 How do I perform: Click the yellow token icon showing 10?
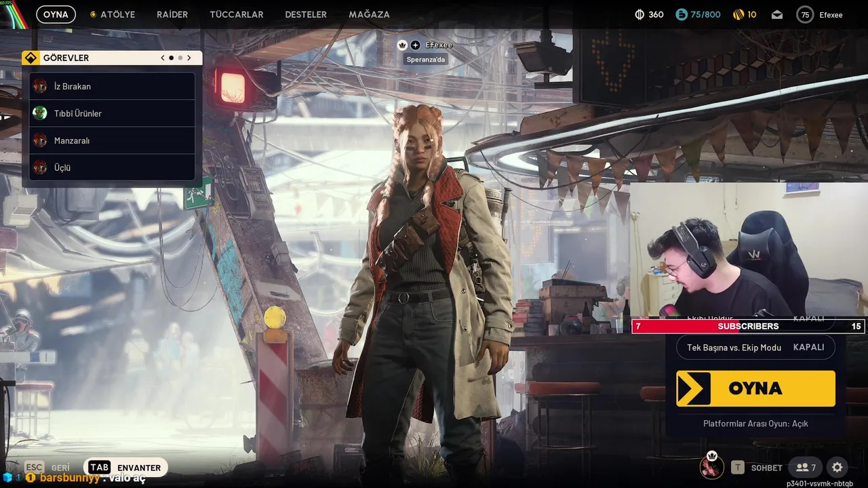(x=738, y=14)
